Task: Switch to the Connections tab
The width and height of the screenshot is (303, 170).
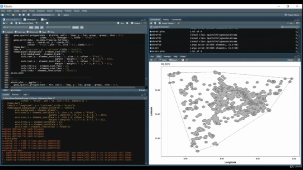Action: (x=177, y=20)
